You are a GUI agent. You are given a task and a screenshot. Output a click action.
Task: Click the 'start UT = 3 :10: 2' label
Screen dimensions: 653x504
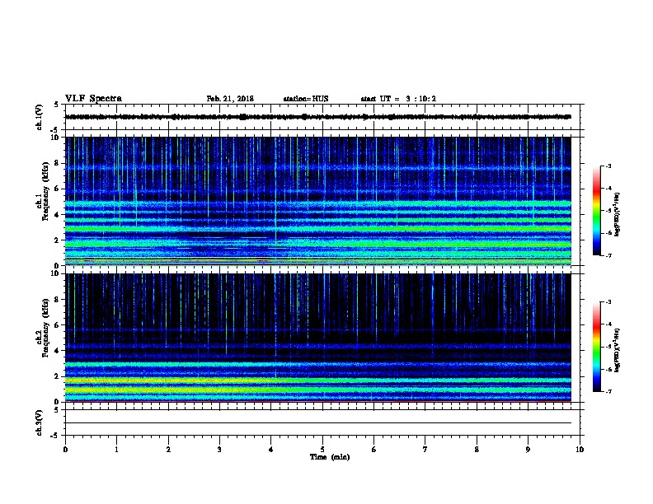pos(398,99)
